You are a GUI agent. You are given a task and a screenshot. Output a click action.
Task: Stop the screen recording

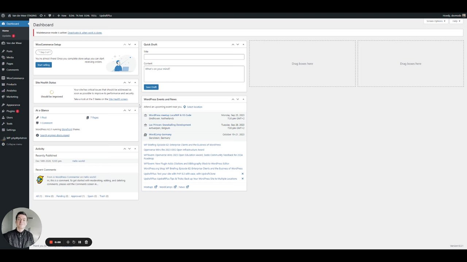pyautogui.click(x=51, y=242)
